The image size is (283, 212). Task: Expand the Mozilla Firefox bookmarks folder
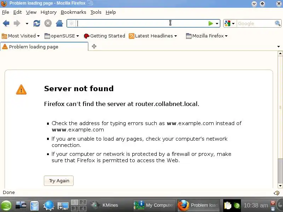tap(207, 36)
